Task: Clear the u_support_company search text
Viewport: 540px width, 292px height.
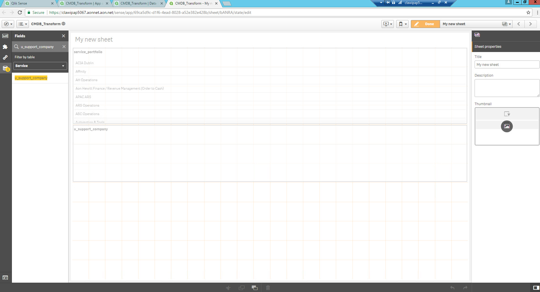Action: (64, 47)
